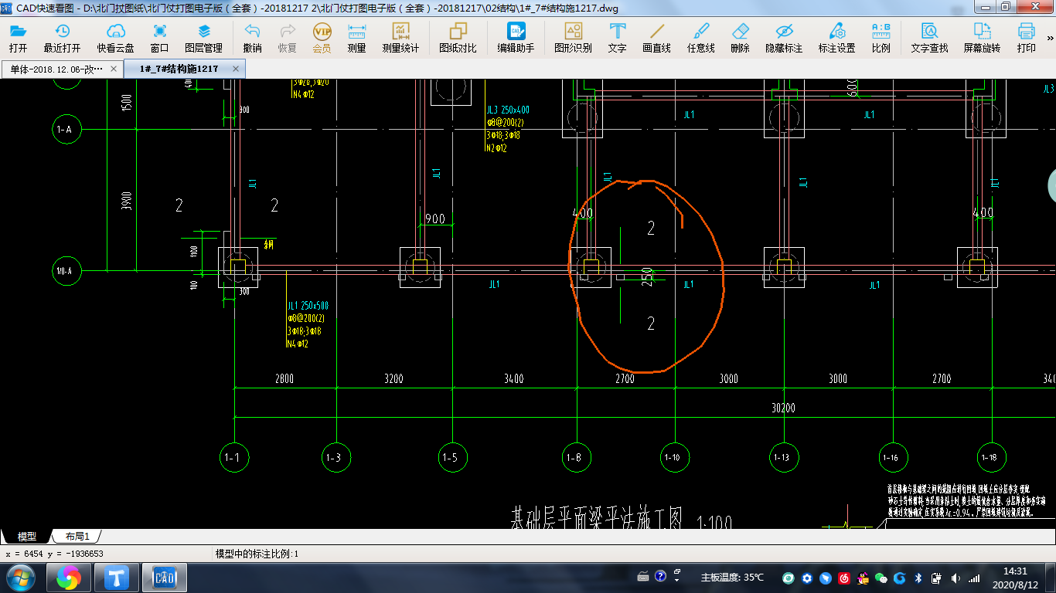Expand the toolbar overflow chevron
1056x593 pixels.
[1050, 38]
